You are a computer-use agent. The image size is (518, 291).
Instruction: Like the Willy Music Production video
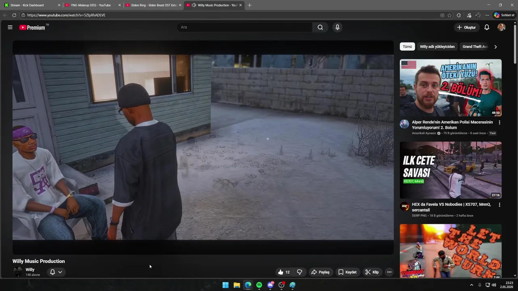point(284,272)
